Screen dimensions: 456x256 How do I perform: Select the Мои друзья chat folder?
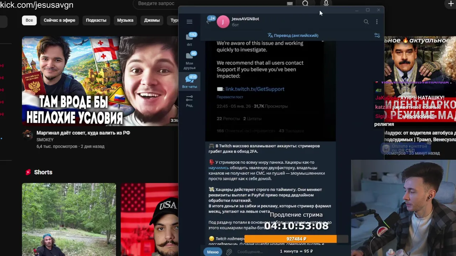tap(190, 60)
